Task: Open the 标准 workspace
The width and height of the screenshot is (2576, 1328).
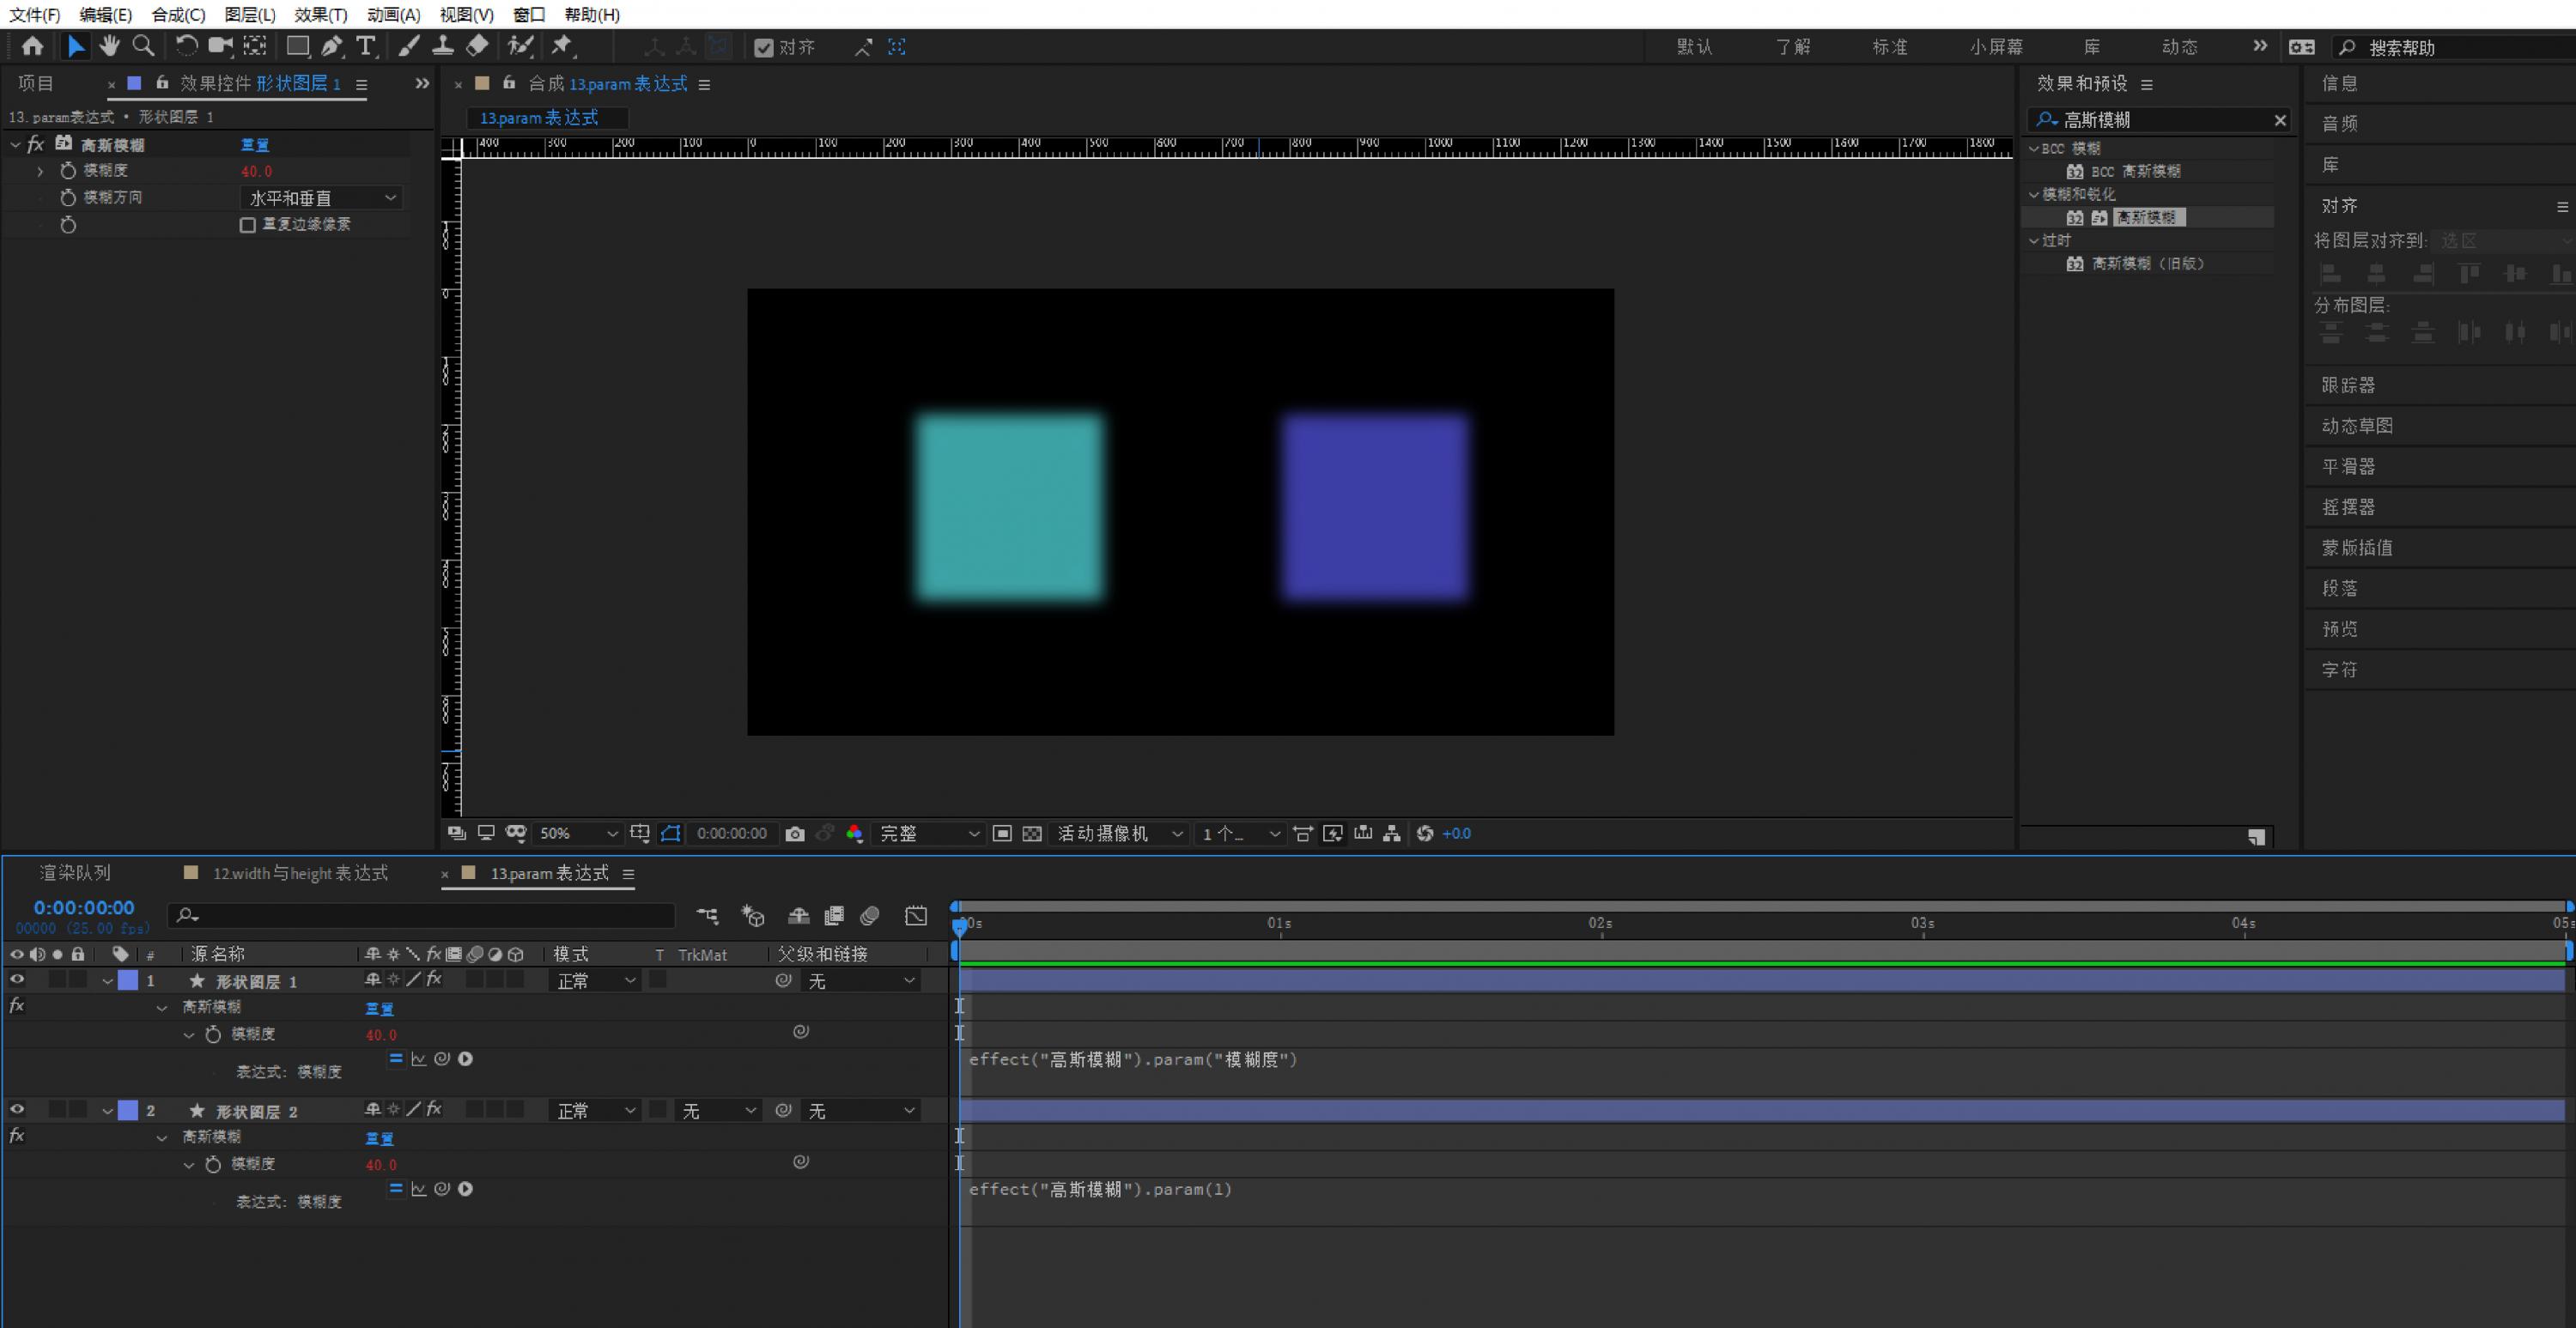Action: point(1889,47)
